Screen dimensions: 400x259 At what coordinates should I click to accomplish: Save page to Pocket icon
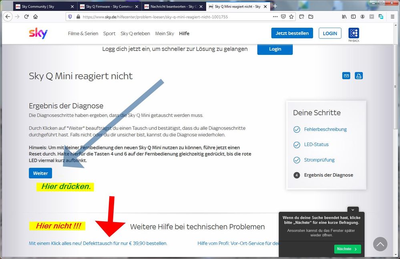283,16
